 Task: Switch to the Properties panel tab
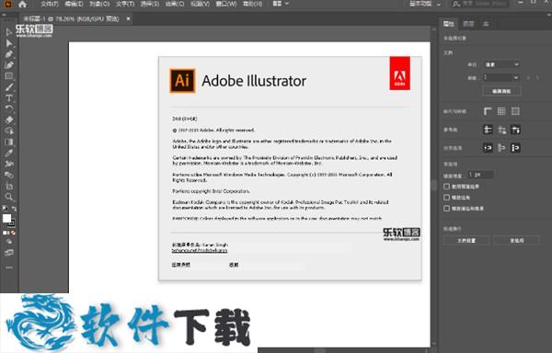point(449,24)
